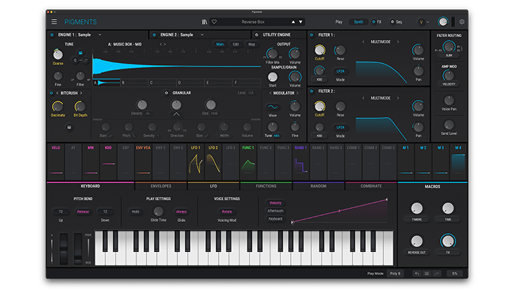The width and height of the screenshot is (513, 292).
Task: Select the KBD modulation source slot
Action: pyautogui.click(x=109, y=161)
